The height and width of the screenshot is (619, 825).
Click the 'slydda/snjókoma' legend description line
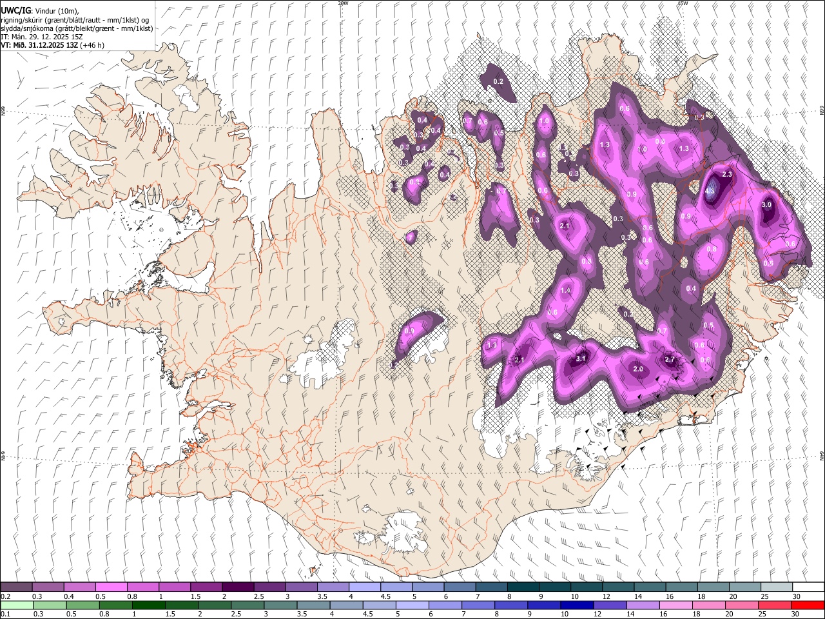(x=77, y=28)
